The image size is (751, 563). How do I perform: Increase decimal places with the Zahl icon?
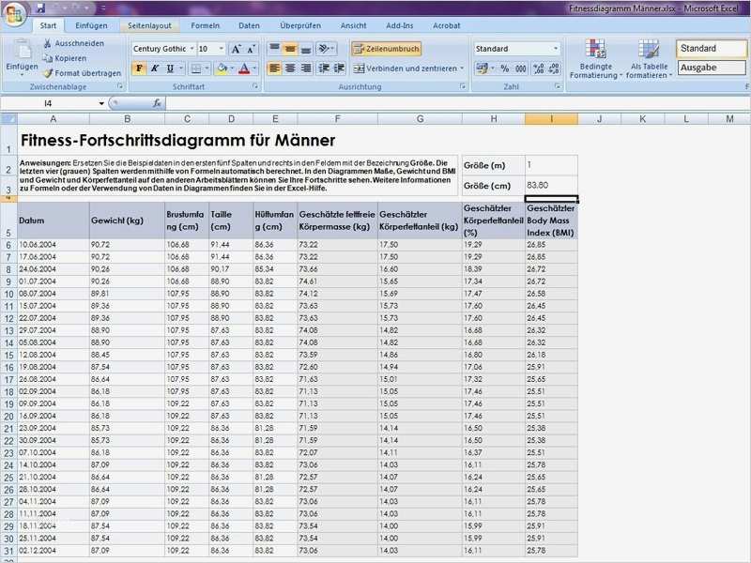(x=537, y=66)
